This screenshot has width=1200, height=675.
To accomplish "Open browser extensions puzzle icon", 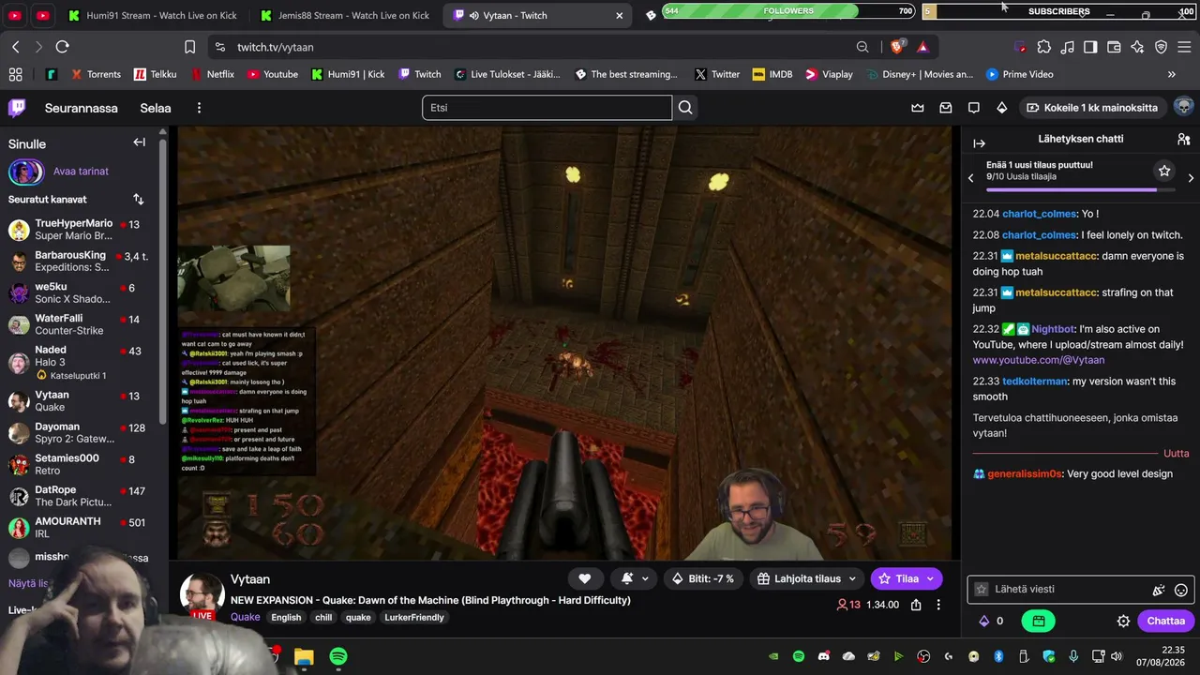I will pos(1043,47).
